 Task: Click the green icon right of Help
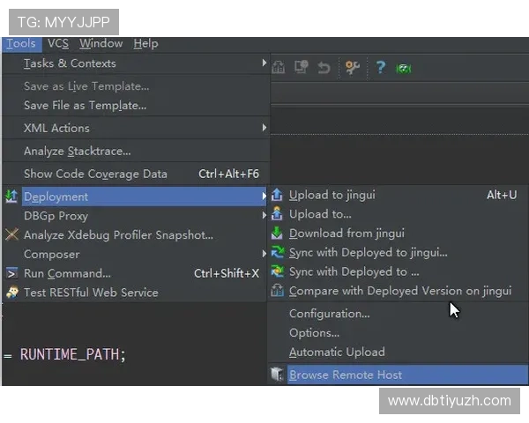click(405, 67)
